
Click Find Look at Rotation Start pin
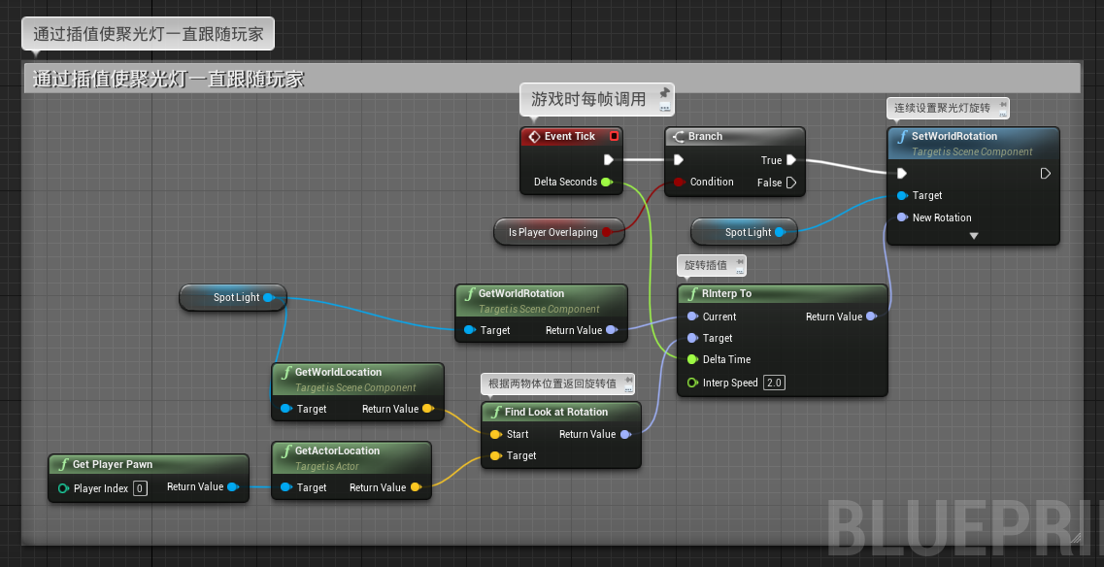pyautogui.click(x=495, y=434)
